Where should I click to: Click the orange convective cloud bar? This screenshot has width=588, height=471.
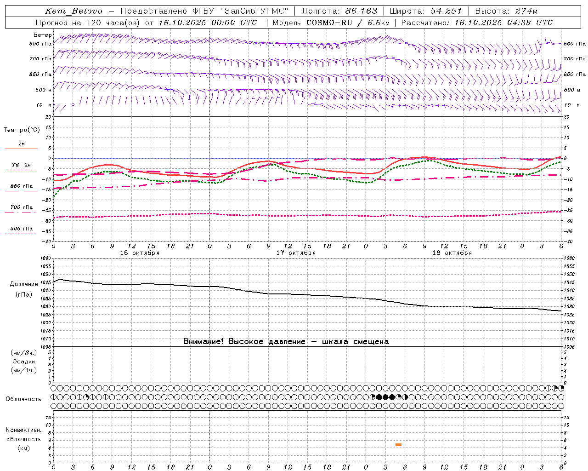pos(398,445)
